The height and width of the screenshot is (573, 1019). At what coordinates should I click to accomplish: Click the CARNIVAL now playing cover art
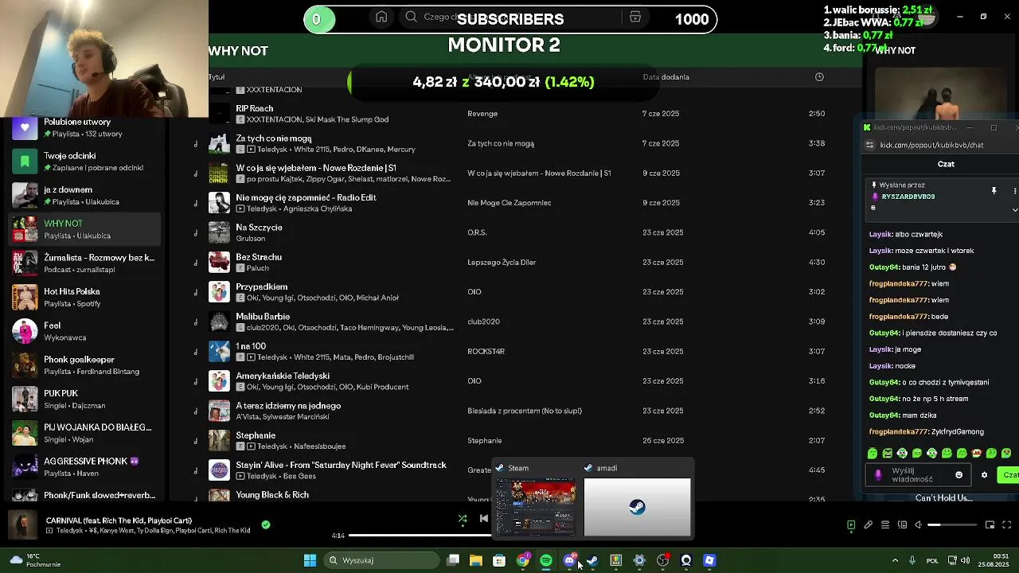[x=23, y=525]
